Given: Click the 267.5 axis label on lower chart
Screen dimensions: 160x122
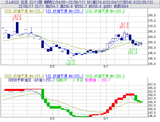Looking at the screenshot, I should 152,85.
